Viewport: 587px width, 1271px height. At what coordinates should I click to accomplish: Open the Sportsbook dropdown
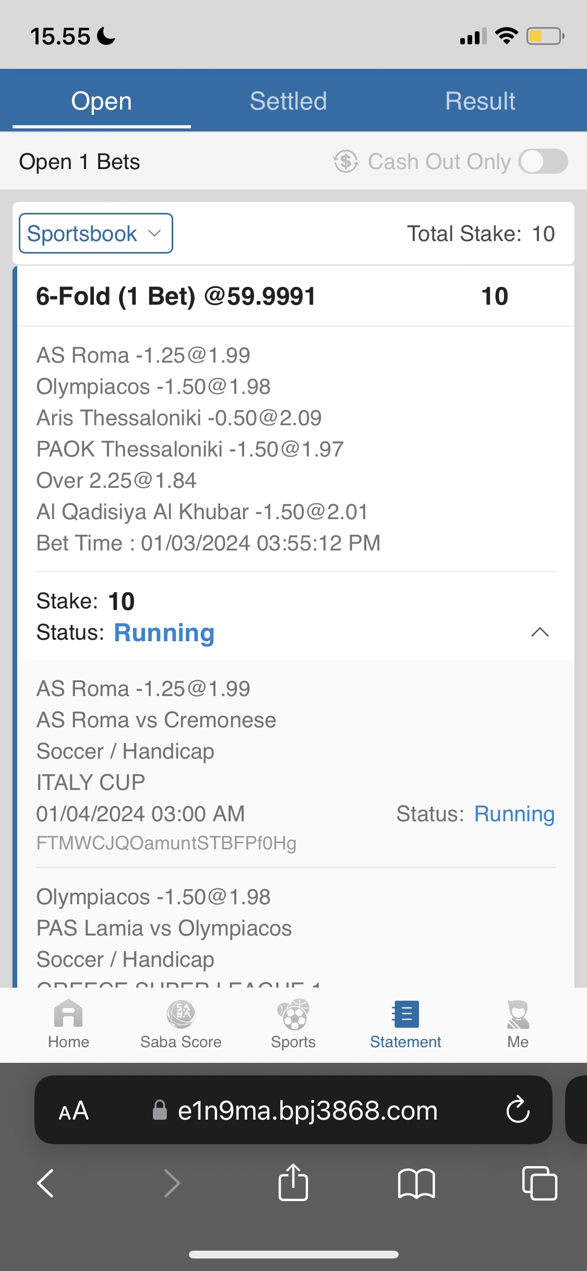click(x=96, y=233)
